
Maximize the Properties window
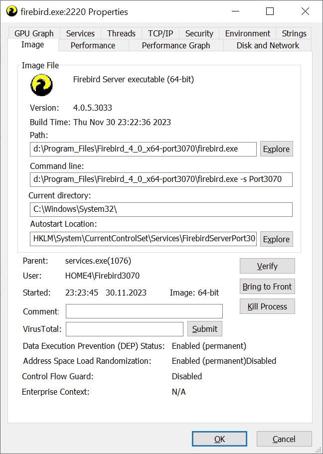tap(270, 11)
